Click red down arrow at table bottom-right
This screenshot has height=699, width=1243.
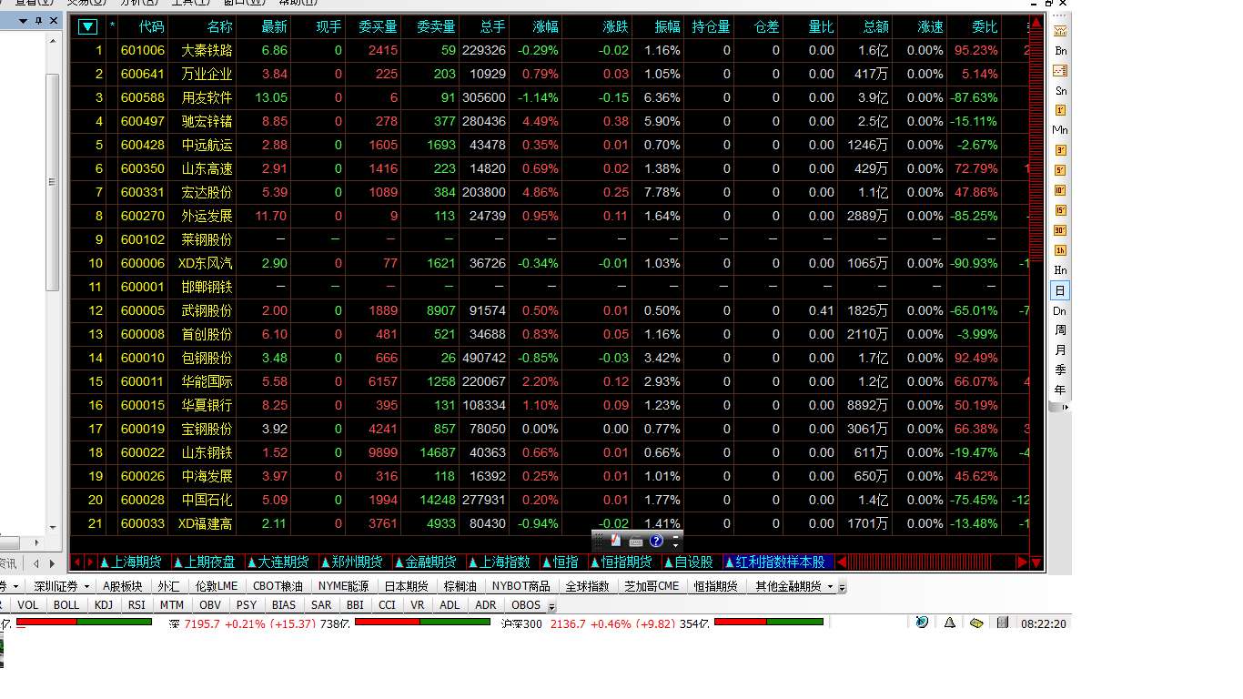click(1036, 562)
